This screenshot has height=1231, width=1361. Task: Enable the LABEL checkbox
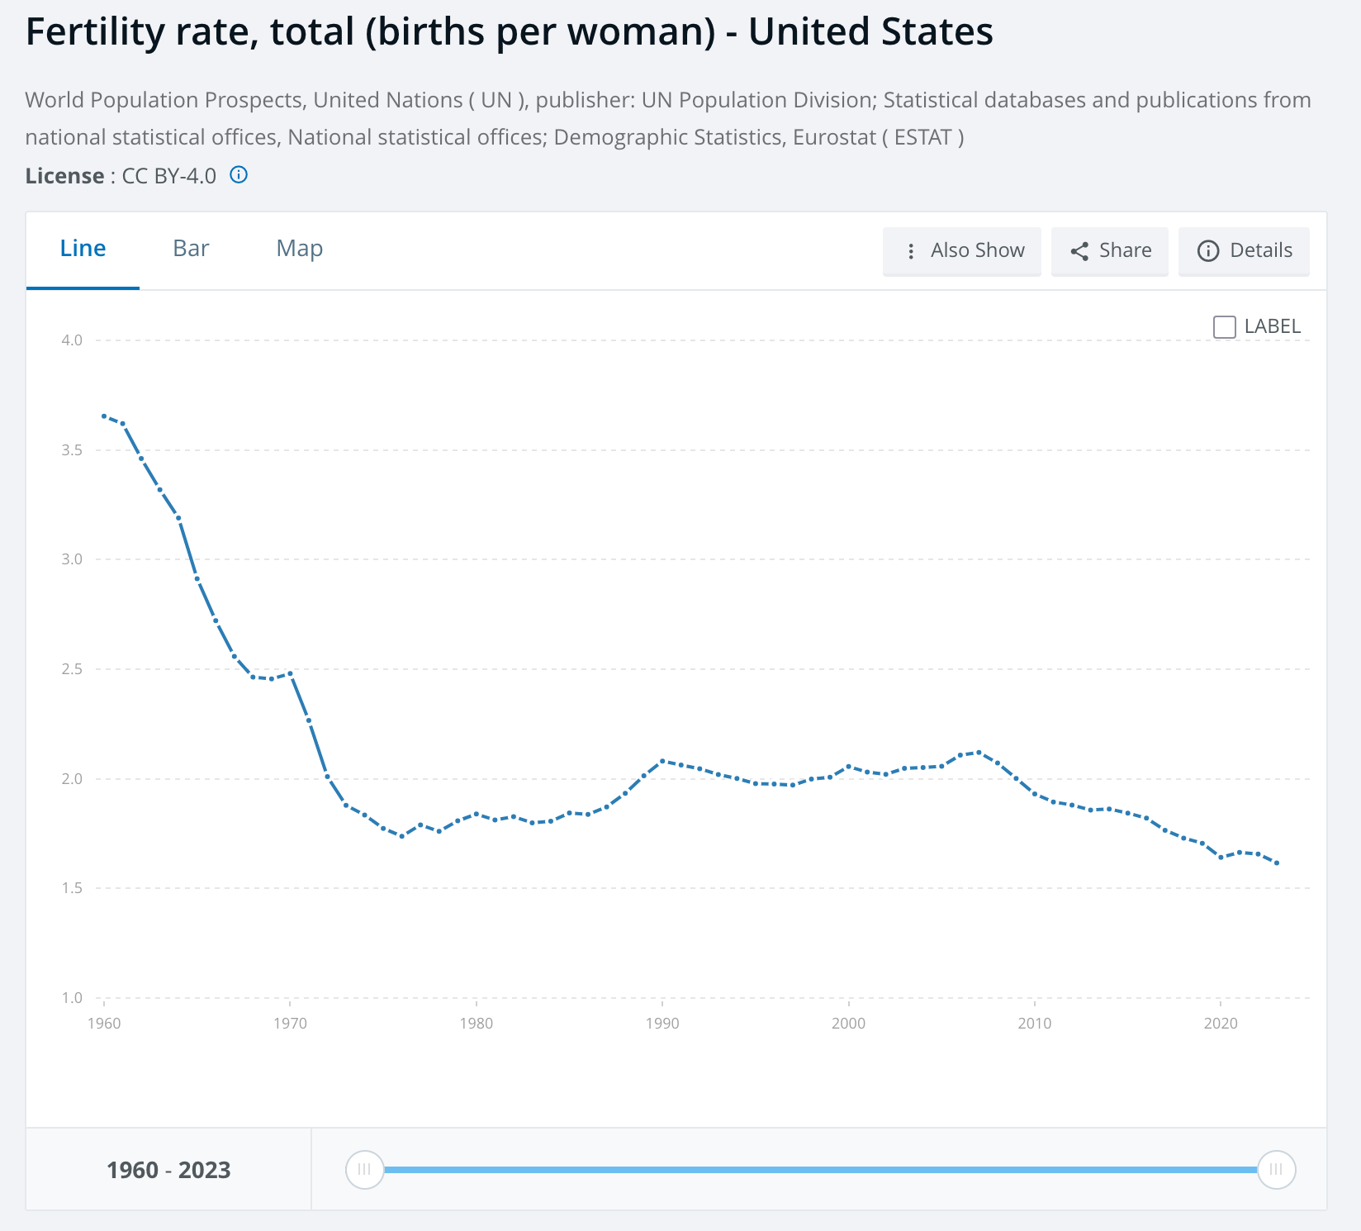1225,327
